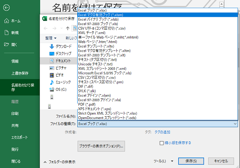240x168 pixels.
Task: Select OS (C:) drive label
Action: click(x=61, y=89)
